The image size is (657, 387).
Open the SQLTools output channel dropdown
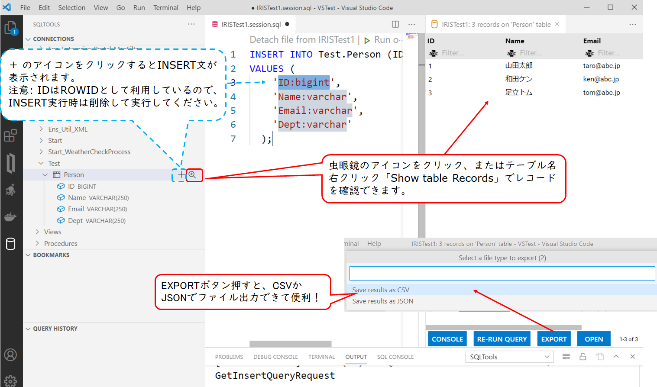pyautogui.click(x=510, y=357)
